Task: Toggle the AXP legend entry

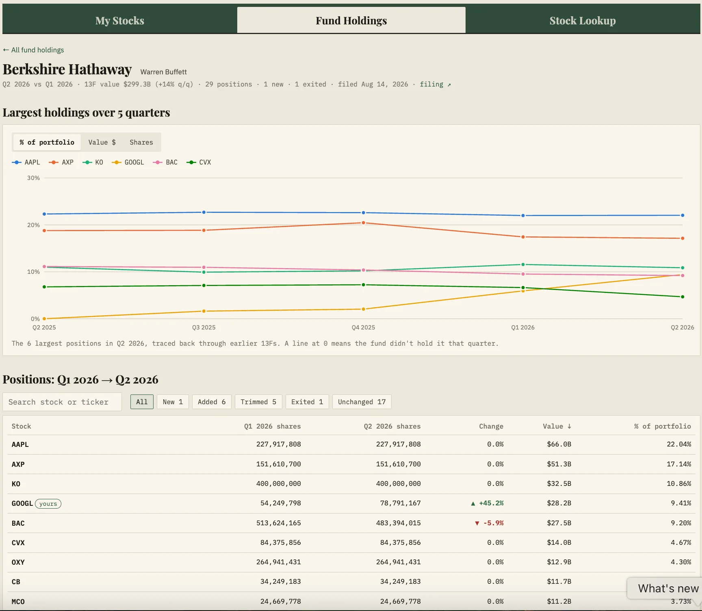Action: point(61,162)
